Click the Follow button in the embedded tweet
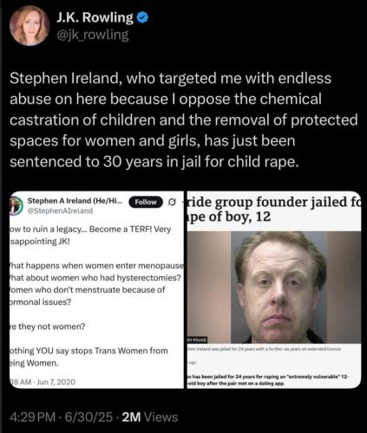Image resolution: width=367 pixels, height=433 pixels. (146, 202)
